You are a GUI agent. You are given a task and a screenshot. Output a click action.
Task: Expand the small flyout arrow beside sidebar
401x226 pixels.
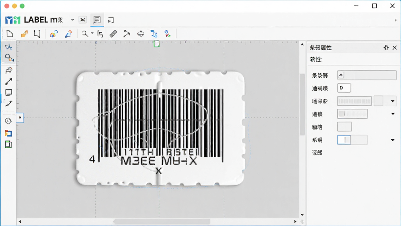click(x=20, y=118)
